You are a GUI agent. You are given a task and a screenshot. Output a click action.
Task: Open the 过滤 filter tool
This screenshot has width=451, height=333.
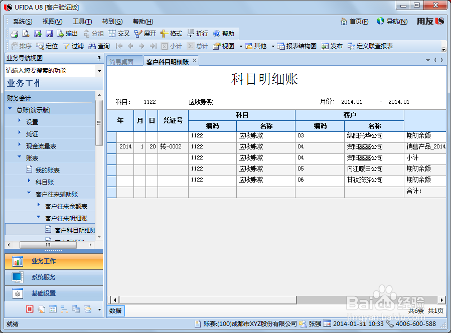(x=73, y=46)
